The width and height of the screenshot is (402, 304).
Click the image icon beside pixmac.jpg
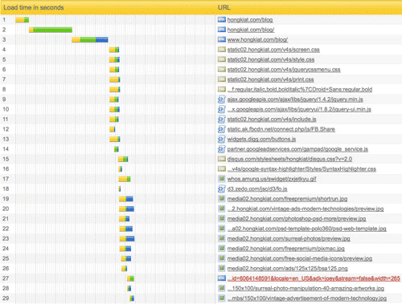point(222,249)
